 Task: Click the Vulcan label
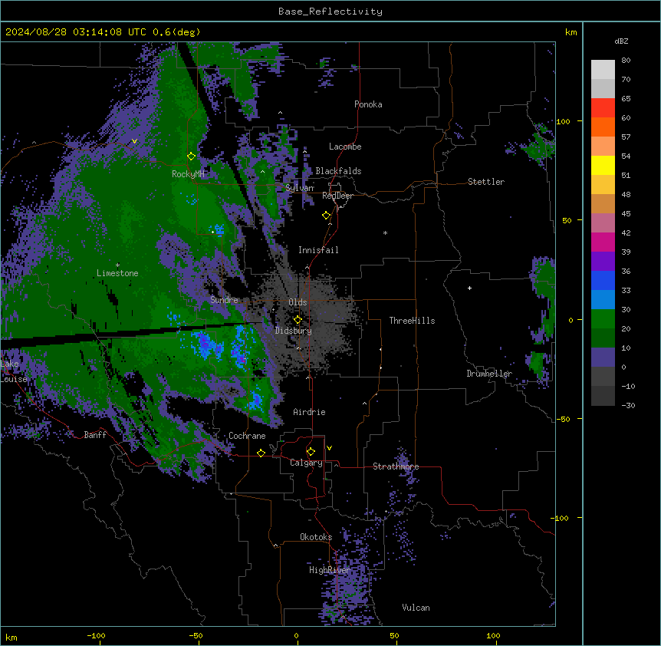pos(416,608)
